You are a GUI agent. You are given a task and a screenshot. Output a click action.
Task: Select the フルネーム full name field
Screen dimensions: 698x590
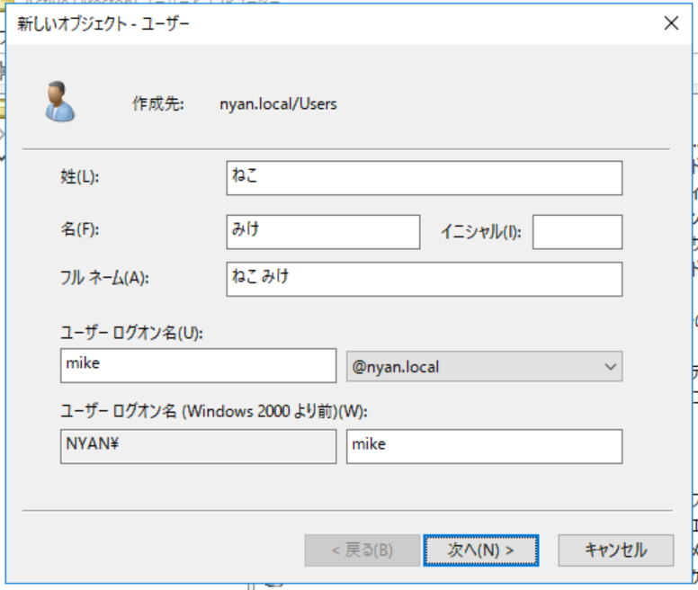424,279
